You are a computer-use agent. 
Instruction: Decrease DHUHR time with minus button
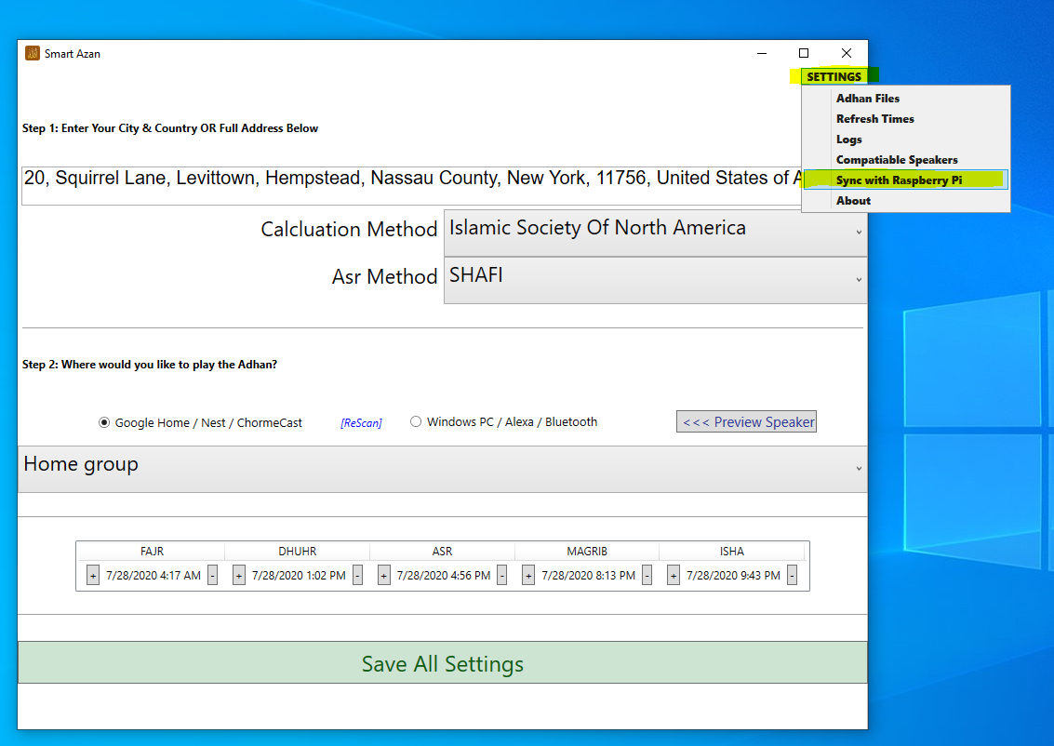point(357,575)
